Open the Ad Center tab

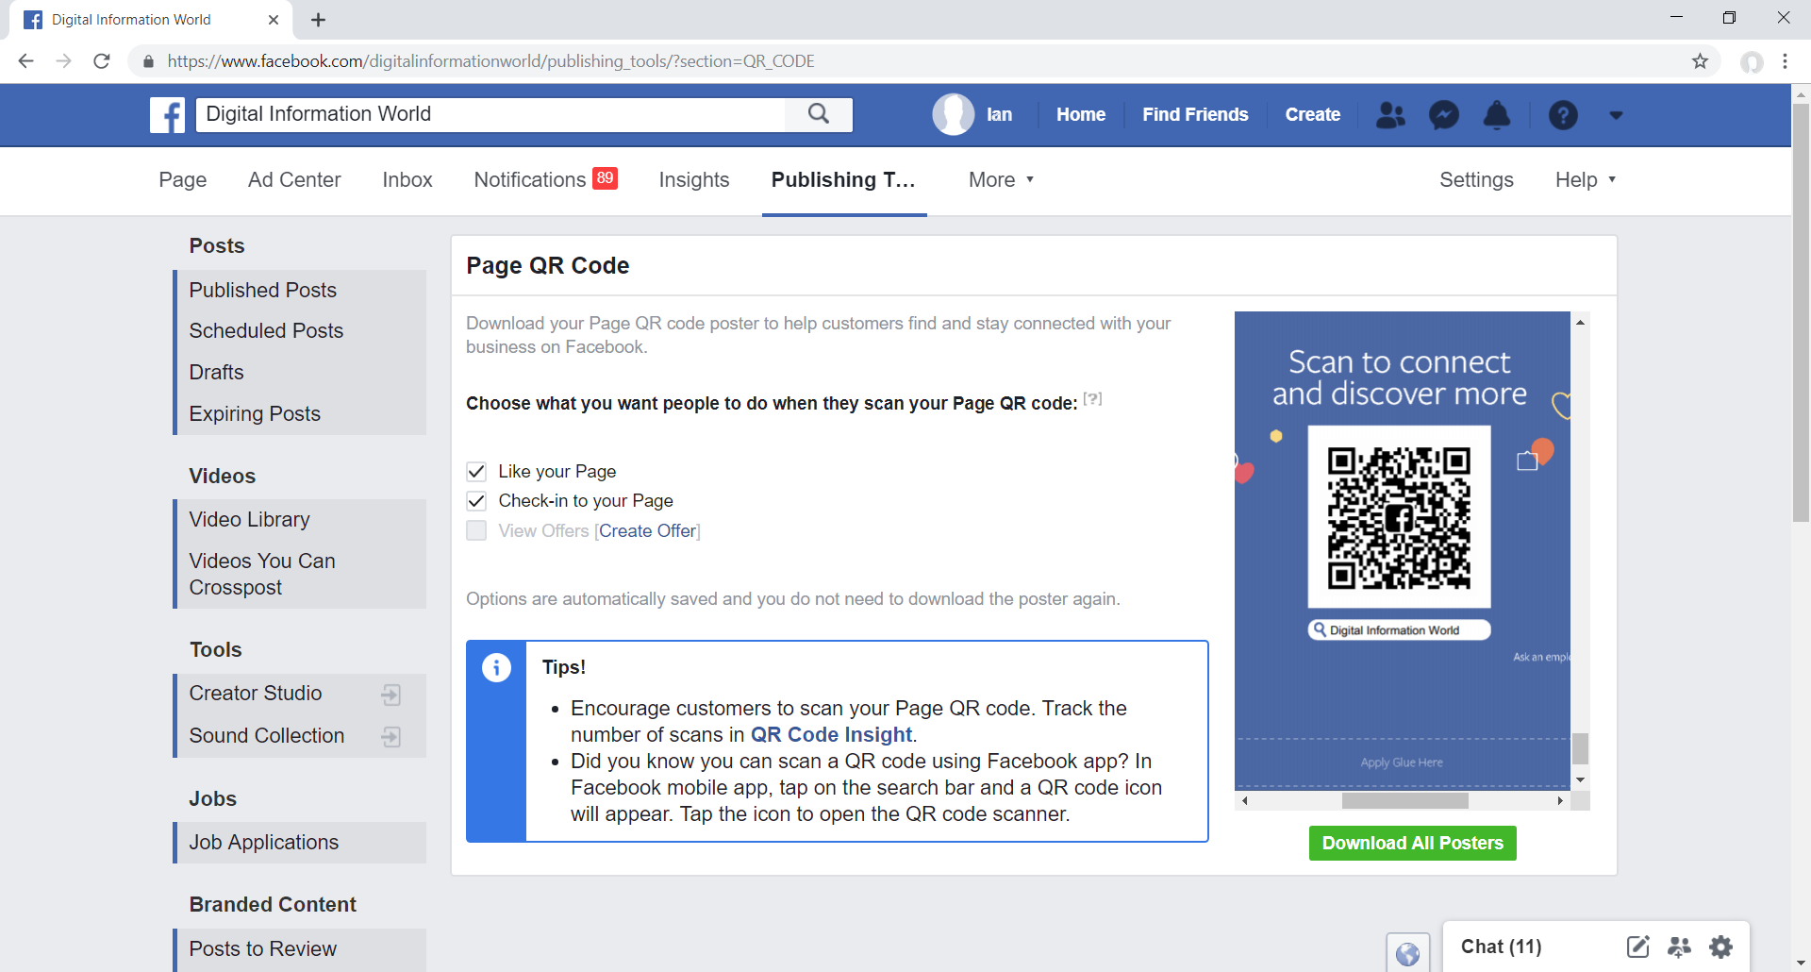pyautogui.click(x=294, y=179)
